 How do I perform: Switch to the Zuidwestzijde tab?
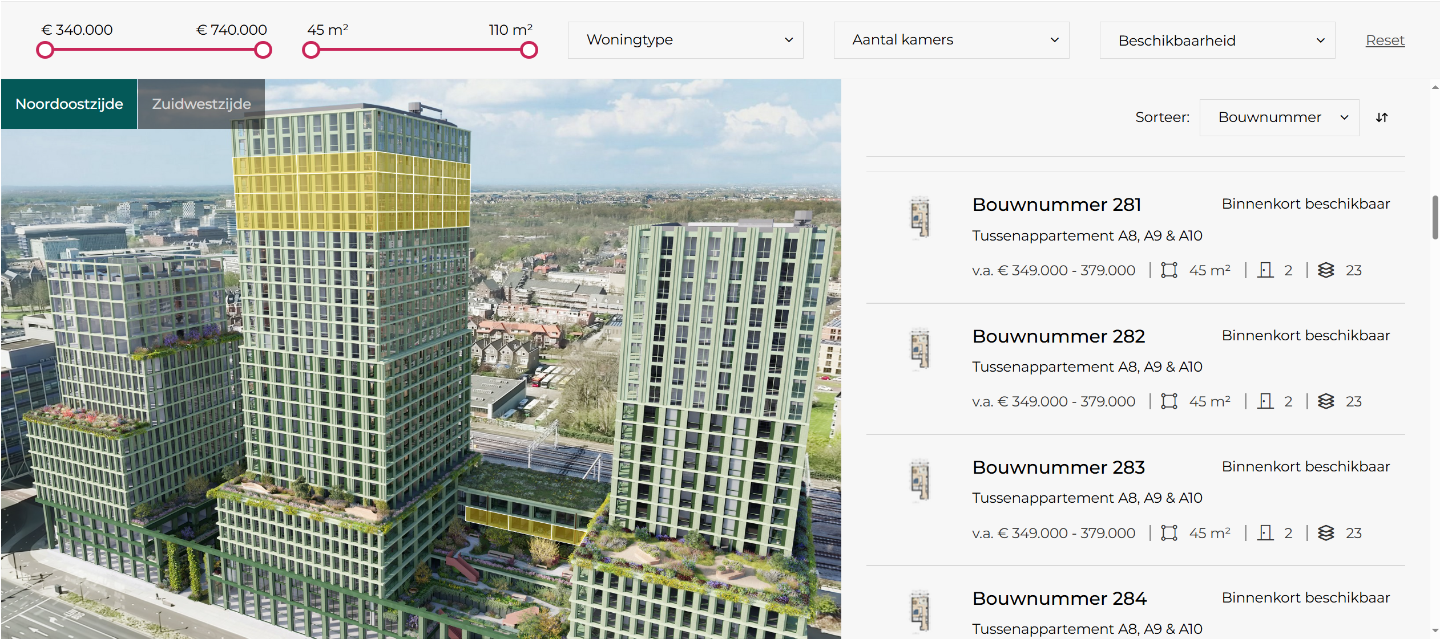[201, 104]
